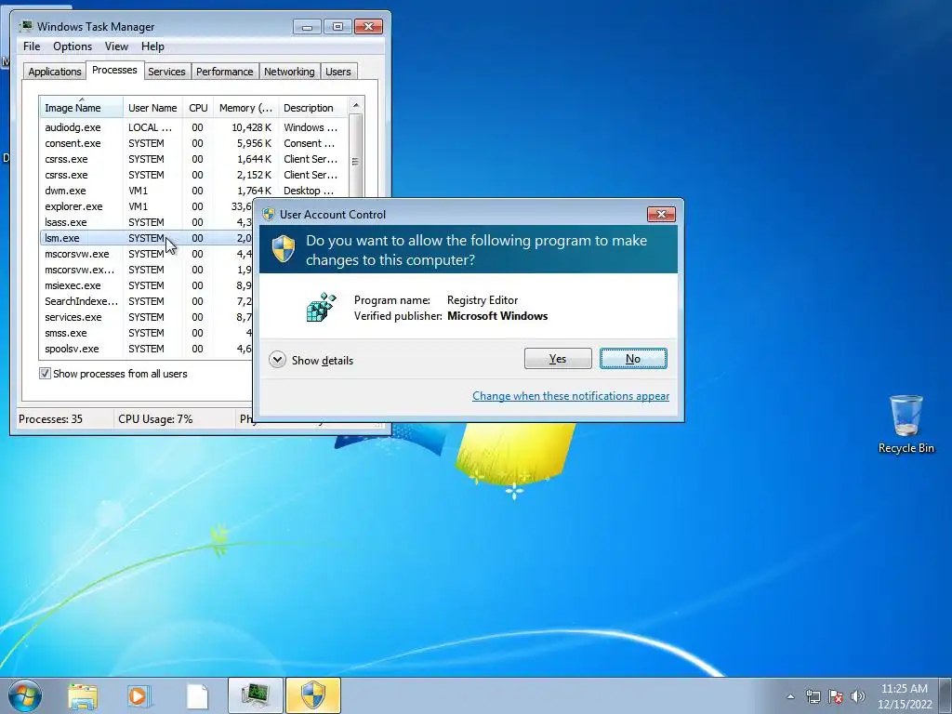
Task: Switch to the Applications tab
Action: [x=55, y=72]
